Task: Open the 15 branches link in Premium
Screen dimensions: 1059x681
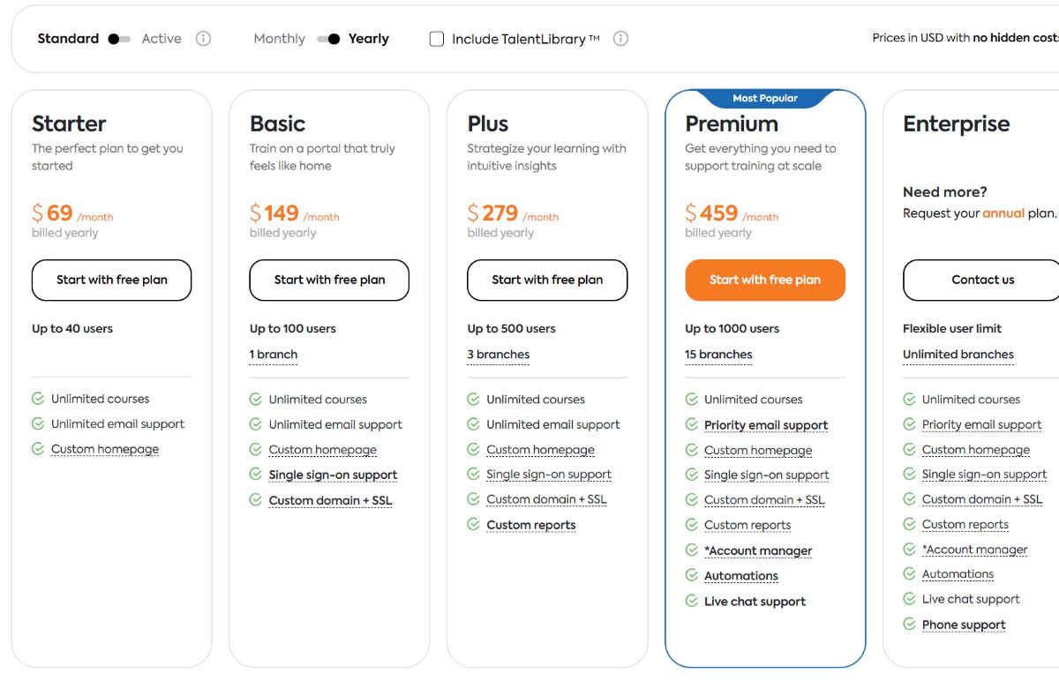Action: [x=718, y=355]
